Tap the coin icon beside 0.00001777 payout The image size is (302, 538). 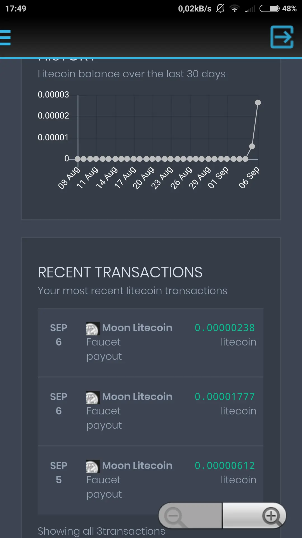click(x=93, y=398)
